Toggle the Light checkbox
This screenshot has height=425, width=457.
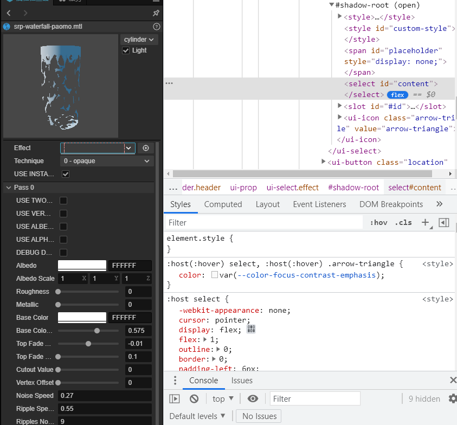pyautogui.click(x=126, y=50)
